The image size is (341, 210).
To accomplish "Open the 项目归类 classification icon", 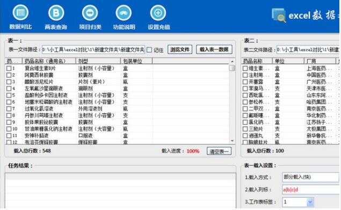I will click(90, 13).
